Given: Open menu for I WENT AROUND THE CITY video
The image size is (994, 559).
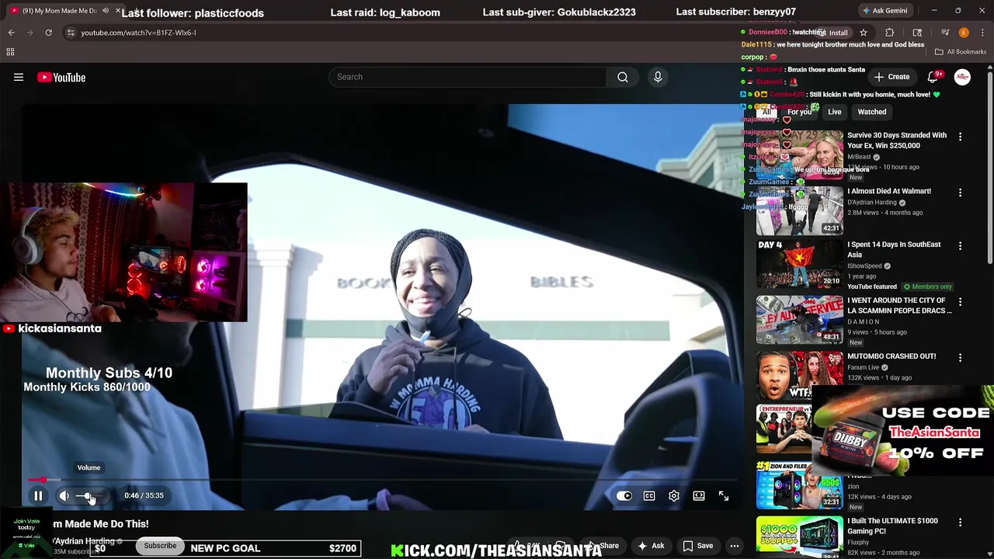Looking at the screenshot, I should pos(960,302).
